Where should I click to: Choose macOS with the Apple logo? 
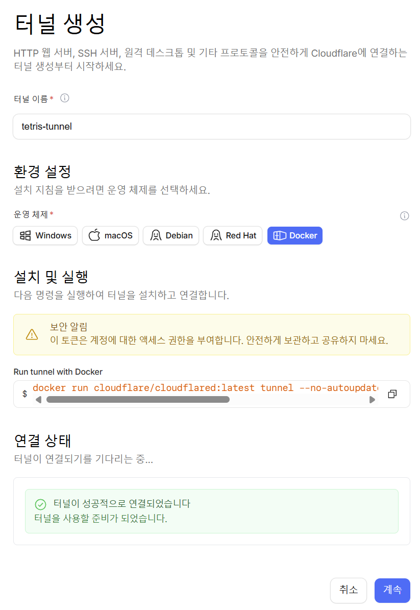pos(110,235)
